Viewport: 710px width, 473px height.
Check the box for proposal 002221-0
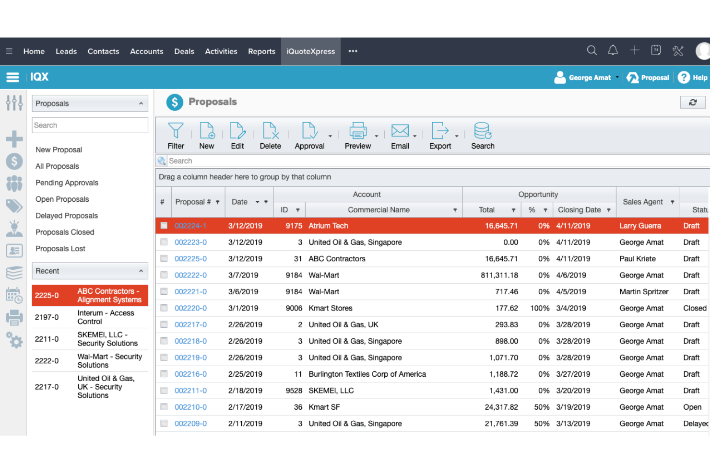click(x=164, y=291)
